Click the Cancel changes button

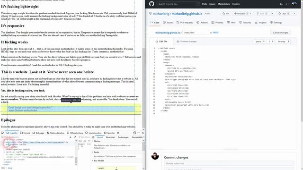point(280,33)
